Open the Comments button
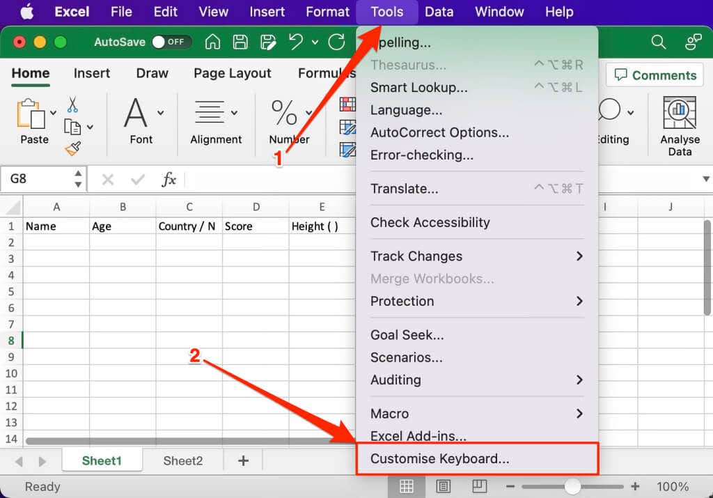Screen dimensions: 713x498 click(x=655, y=75)
